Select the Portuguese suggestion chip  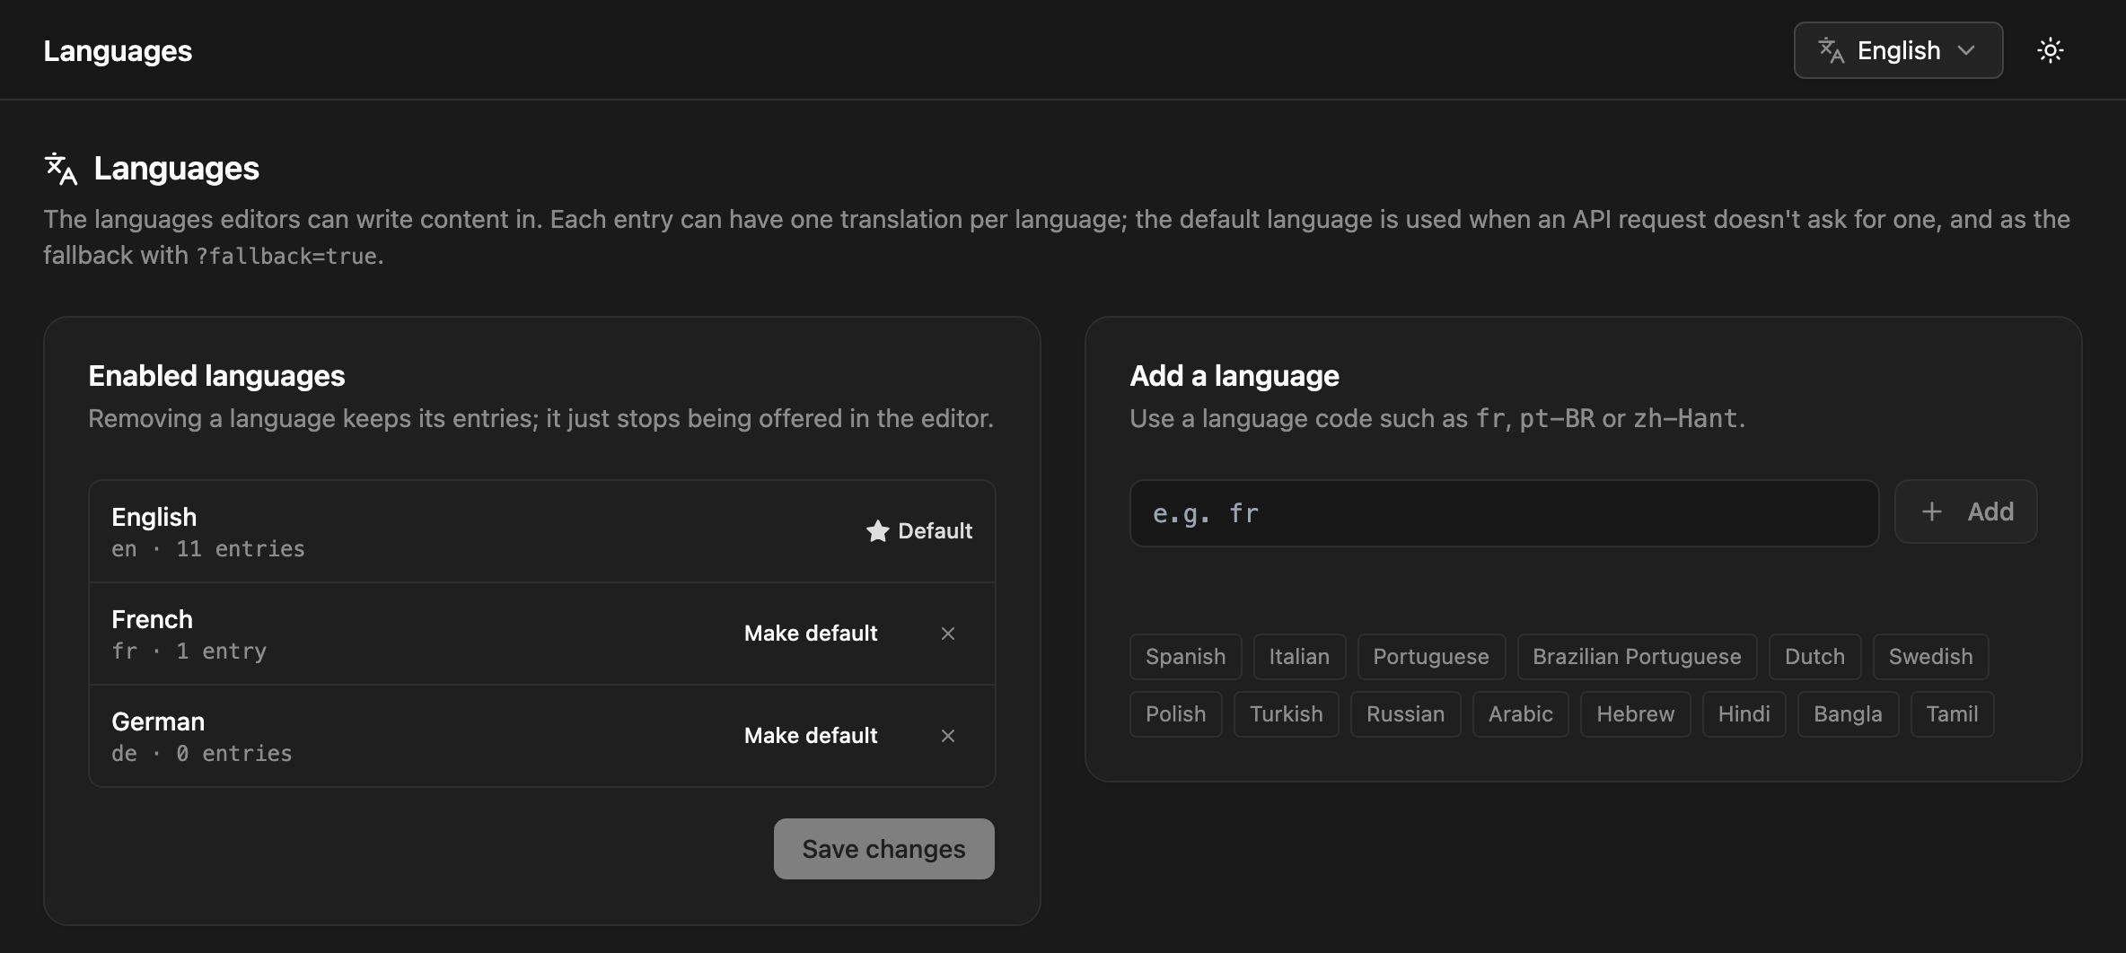coord(1431,657)
